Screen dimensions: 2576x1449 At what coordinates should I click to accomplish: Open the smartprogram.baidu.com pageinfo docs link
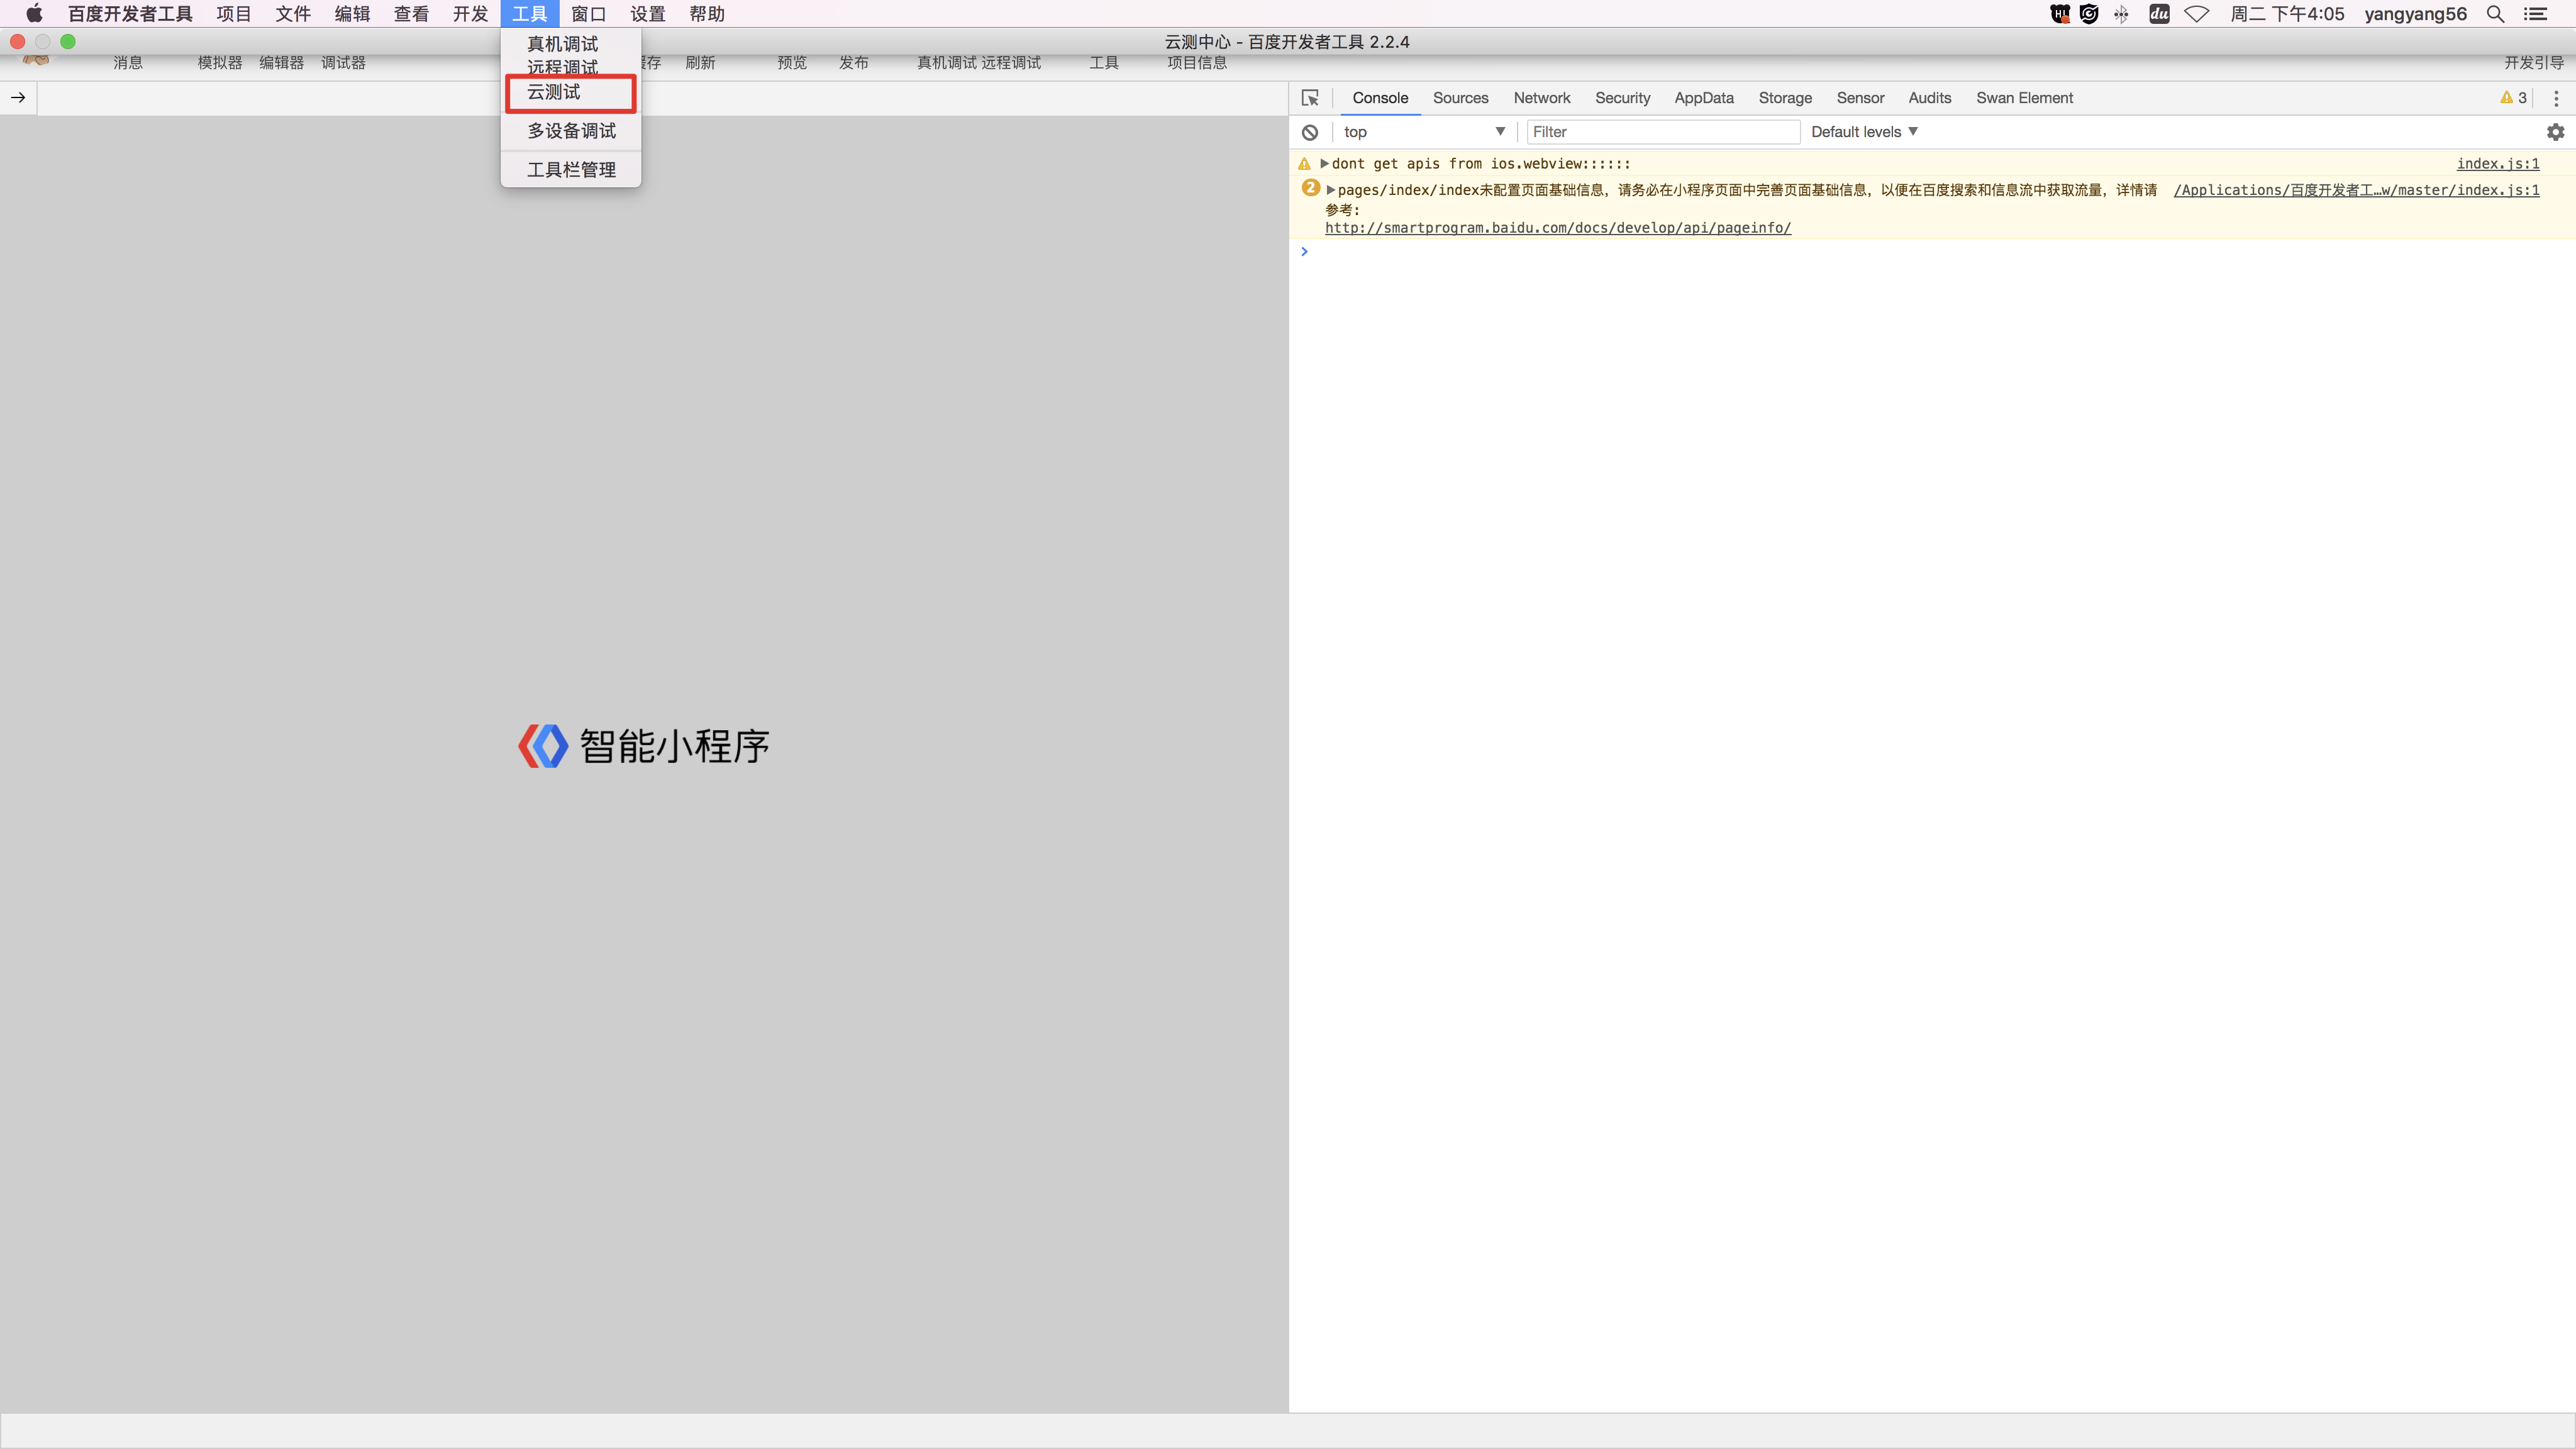pos(1557,227)
